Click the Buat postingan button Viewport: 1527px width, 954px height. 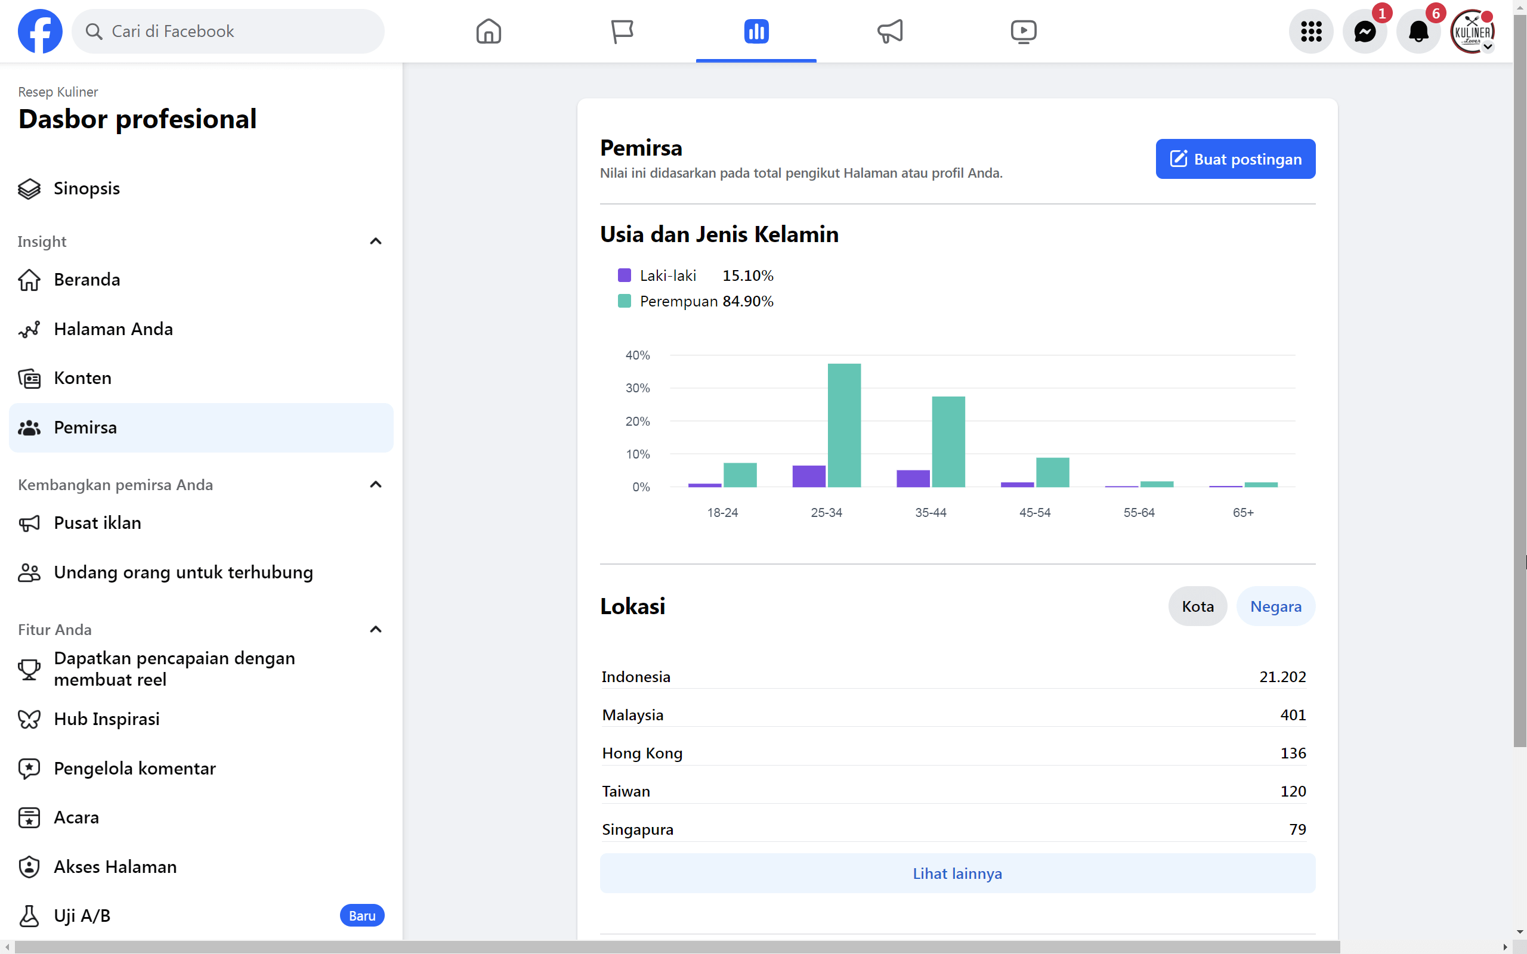click(1235, 159)
